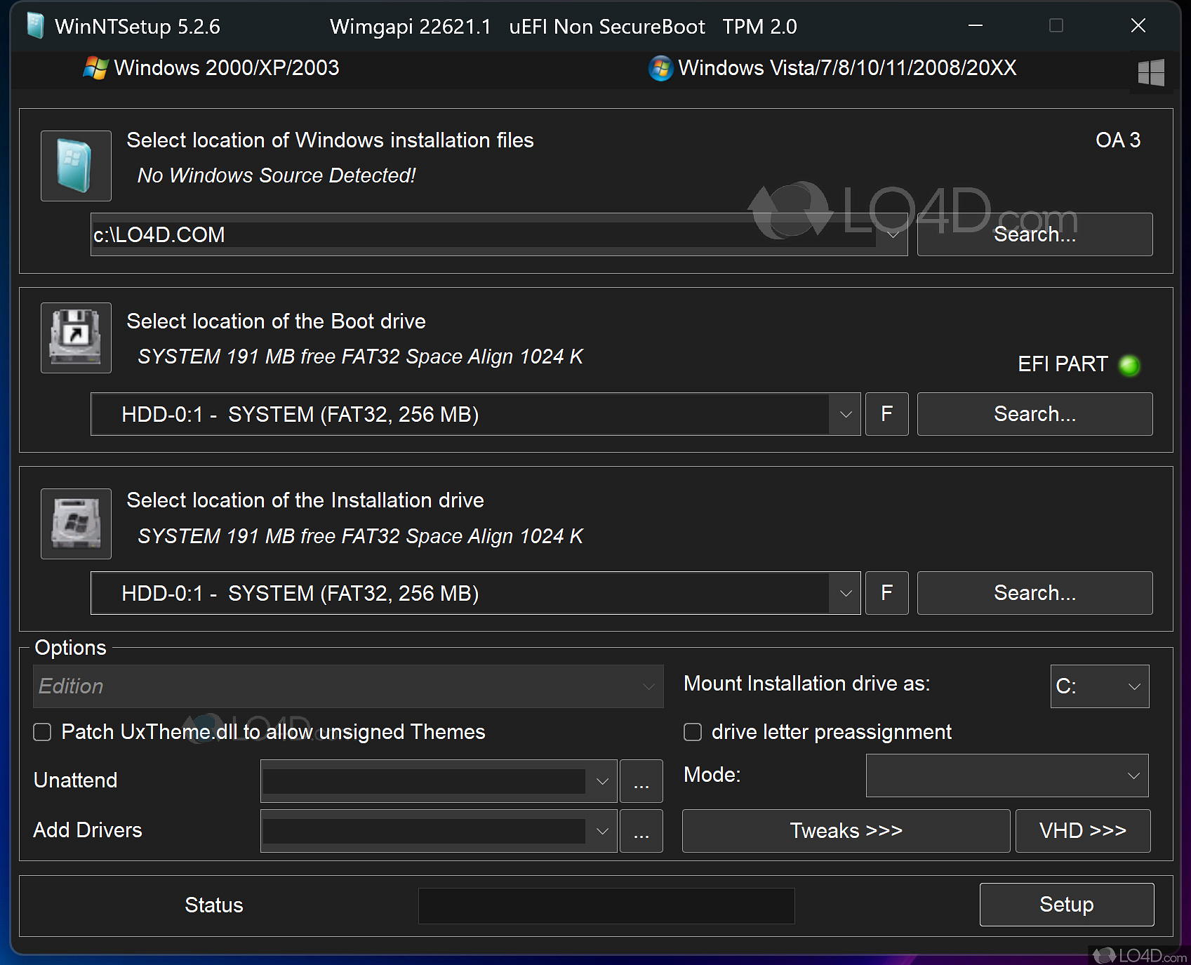This screenshot has width=1191, height=965.
Task: Click the Installation drive 'SYSTEM 191 MB free' info
Action: click(360, 536)
